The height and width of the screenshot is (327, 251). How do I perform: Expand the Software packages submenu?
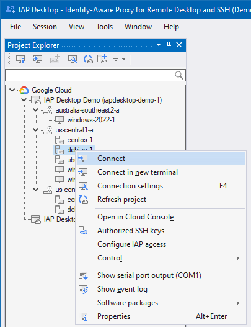pyautogui.click(x=161, y=303)
